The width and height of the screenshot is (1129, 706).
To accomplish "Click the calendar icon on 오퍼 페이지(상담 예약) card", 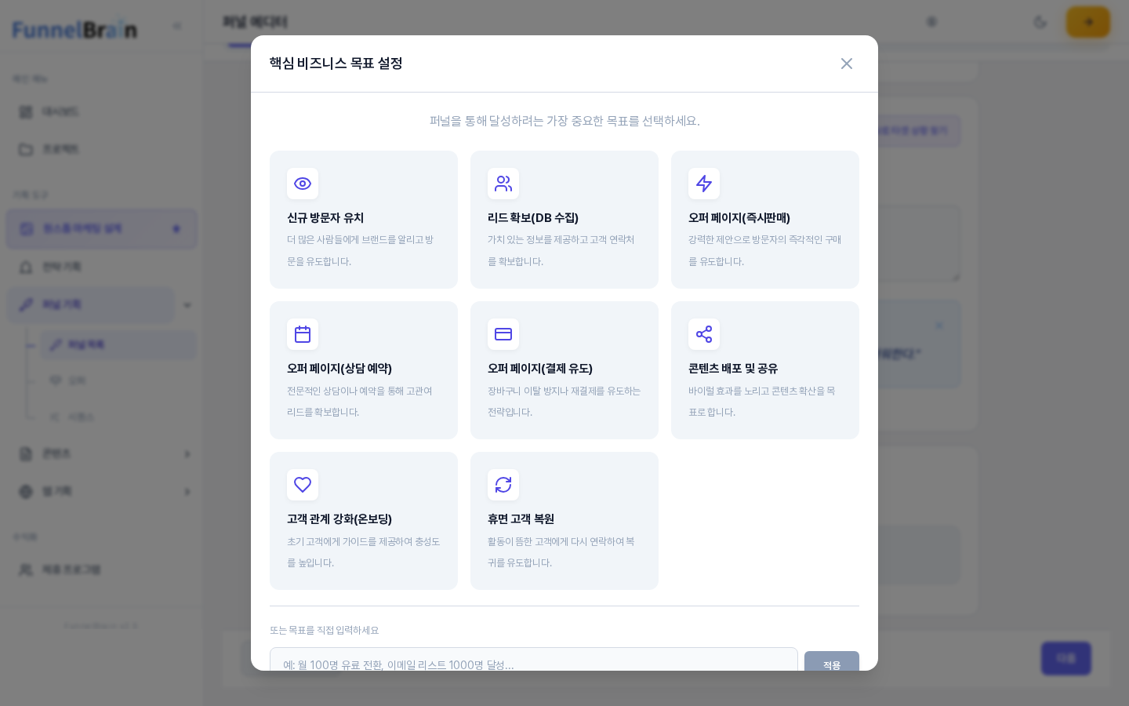I will (x=303, y=334).
